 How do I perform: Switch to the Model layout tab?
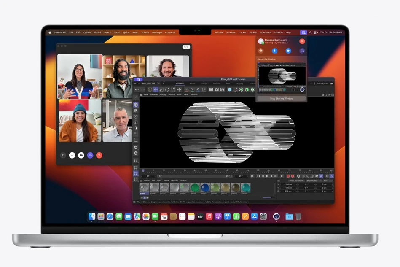193,84
